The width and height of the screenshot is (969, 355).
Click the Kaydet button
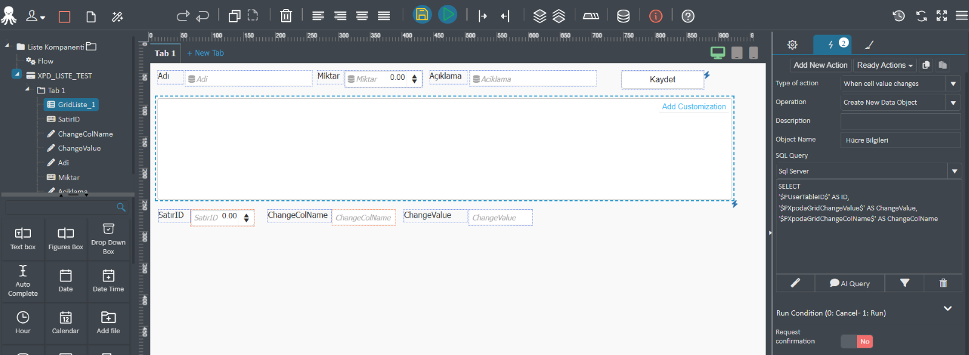(x=663, y=79)
